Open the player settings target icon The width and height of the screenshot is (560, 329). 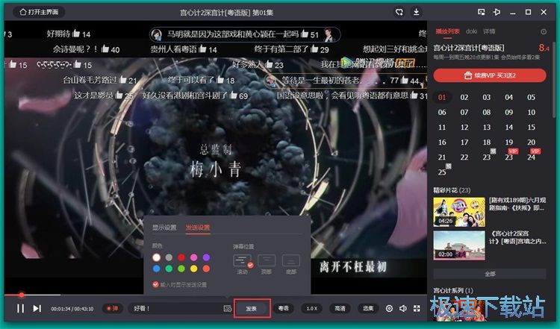click(x=389, y=308)
